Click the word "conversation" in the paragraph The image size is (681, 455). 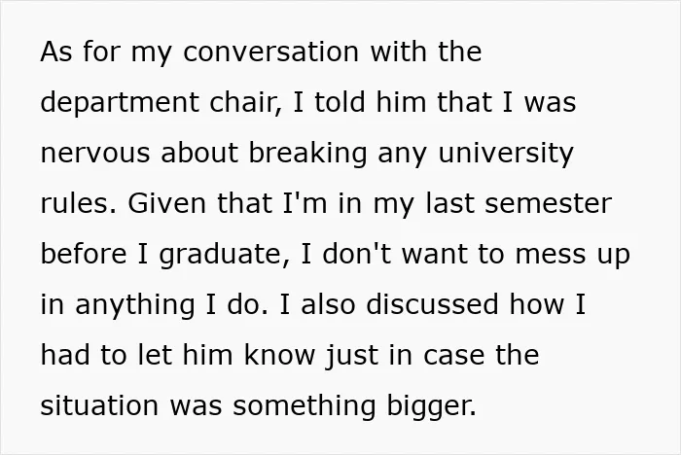pyautogui.click(x=271, y=52)
